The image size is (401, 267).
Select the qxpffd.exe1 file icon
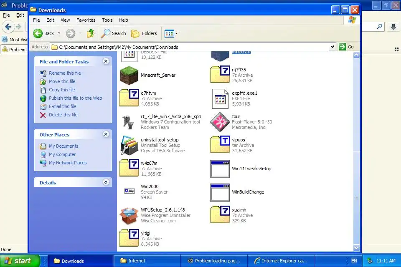pos(220,98)
